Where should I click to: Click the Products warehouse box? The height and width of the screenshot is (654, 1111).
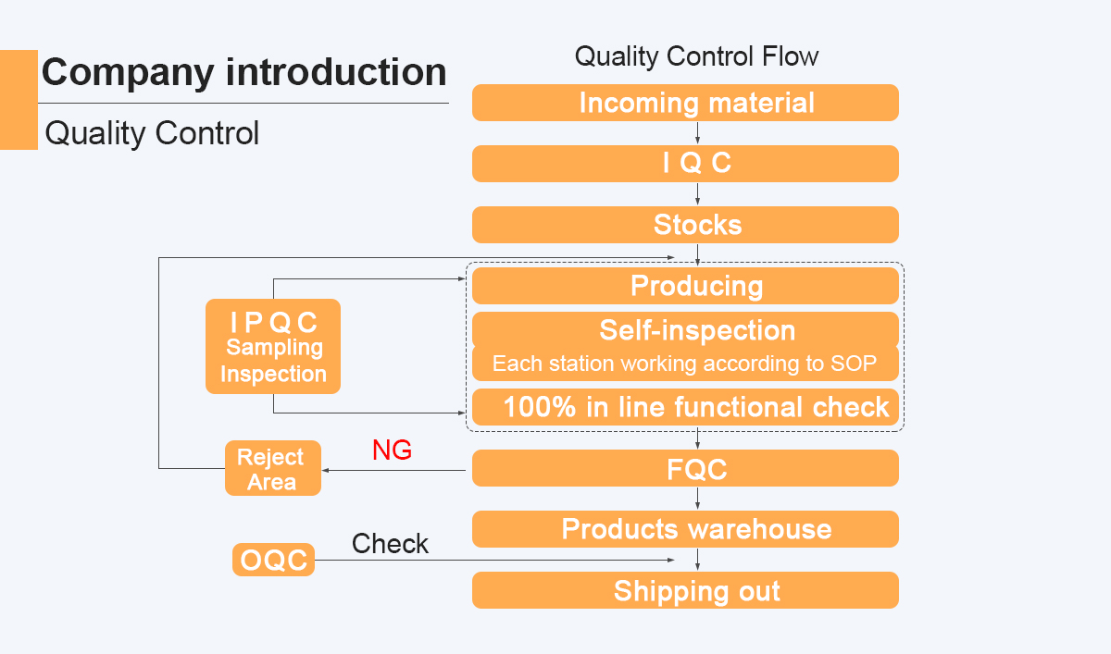(685, 529)
